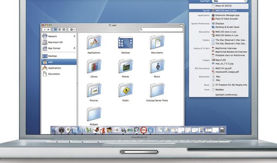Viewport: 277px width, 163px height.
Task: Select the Widgets folder icon
Action: pyautogui.click(x=94, y=114)
